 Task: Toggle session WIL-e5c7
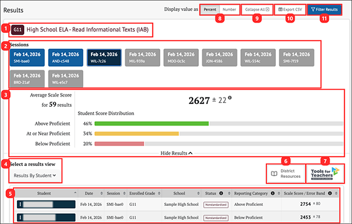point(66,79)
